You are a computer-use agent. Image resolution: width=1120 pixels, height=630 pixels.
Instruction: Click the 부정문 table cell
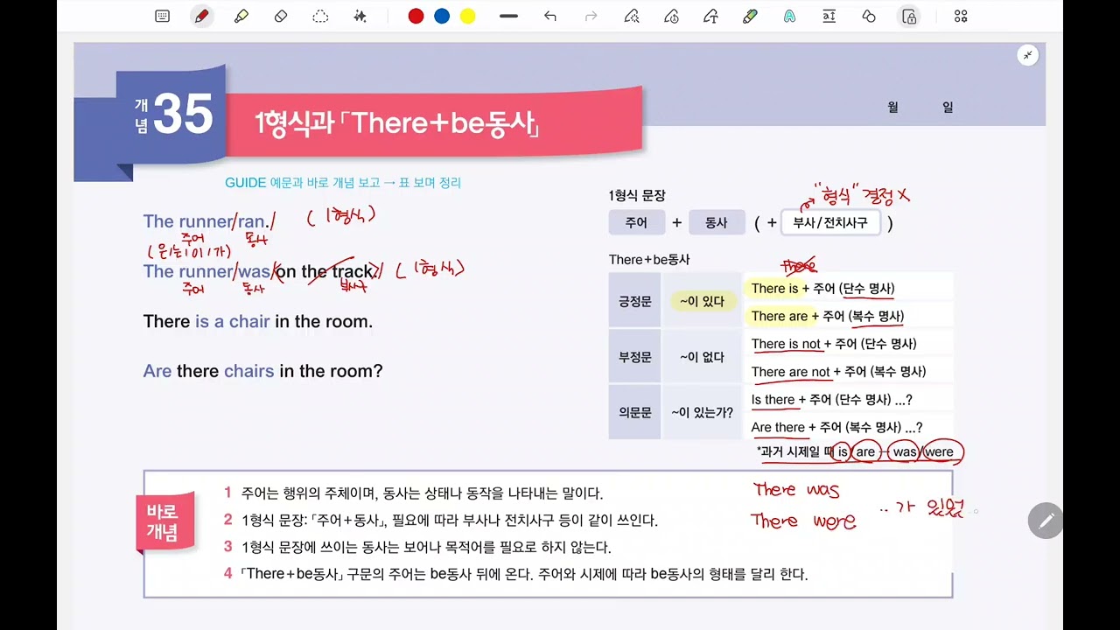[634, 357]
